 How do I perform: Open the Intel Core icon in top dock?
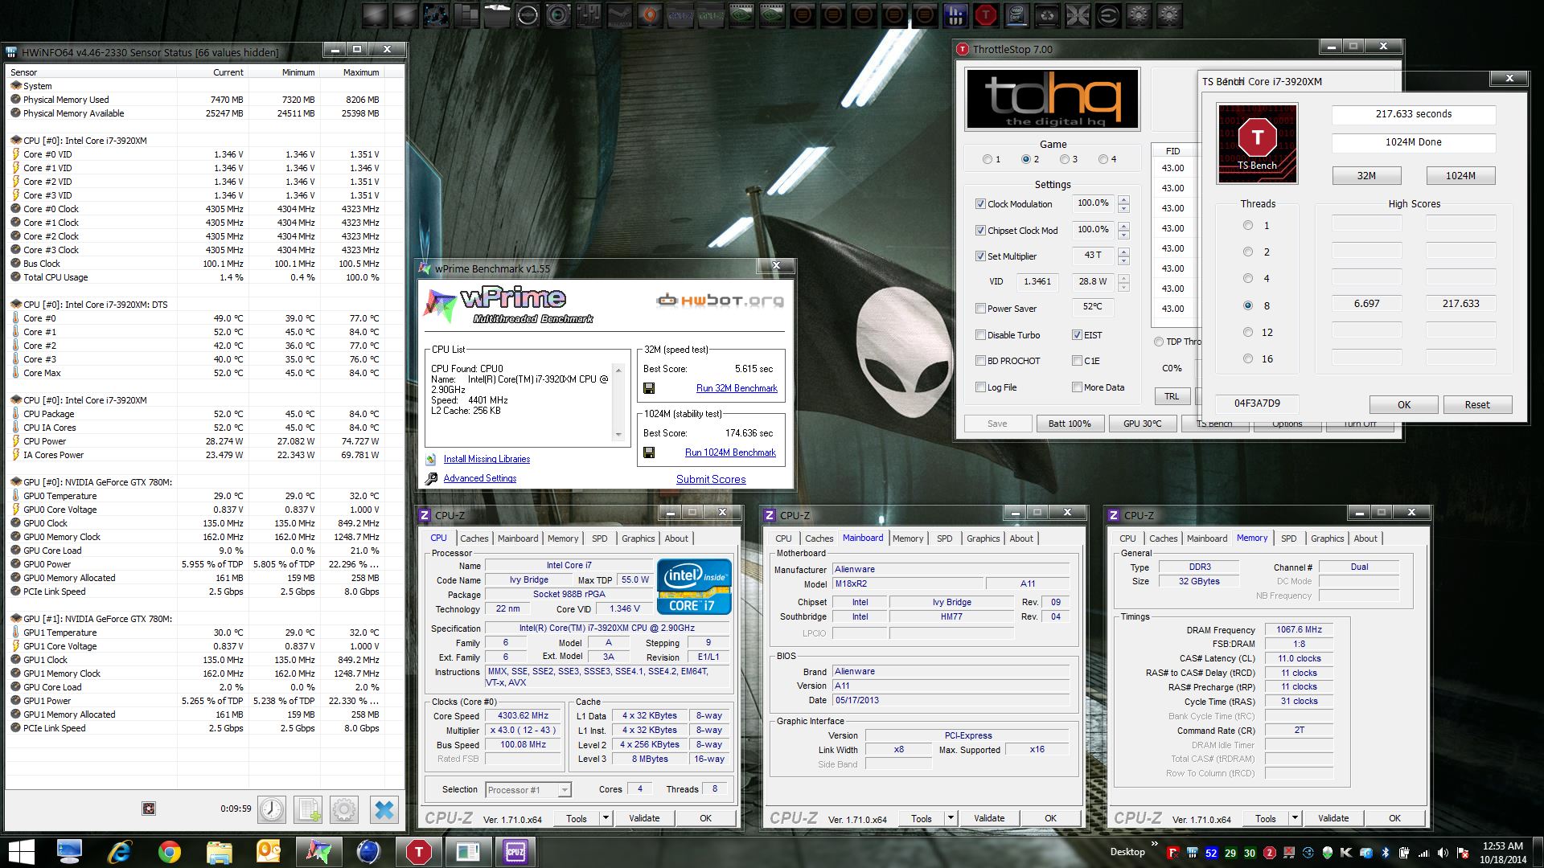(1016, 14)
